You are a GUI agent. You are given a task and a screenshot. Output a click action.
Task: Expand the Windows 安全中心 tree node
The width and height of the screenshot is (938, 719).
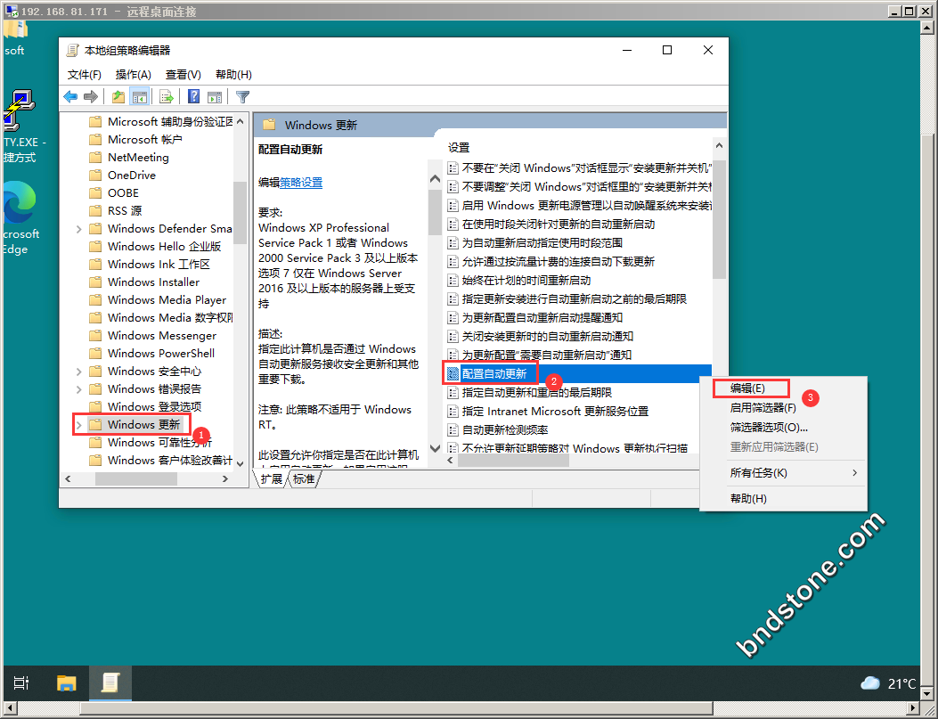[78, 372]
